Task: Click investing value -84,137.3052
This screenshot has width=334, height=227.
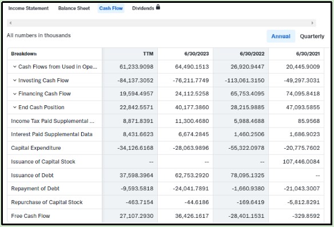Action: coord(136,80)
